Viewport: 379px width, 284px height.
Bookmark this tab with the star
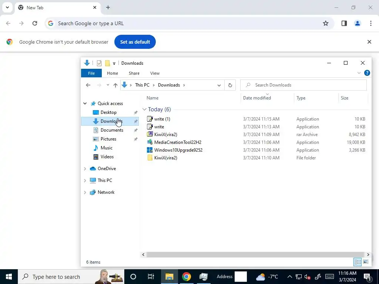click(x=326, y=23)
